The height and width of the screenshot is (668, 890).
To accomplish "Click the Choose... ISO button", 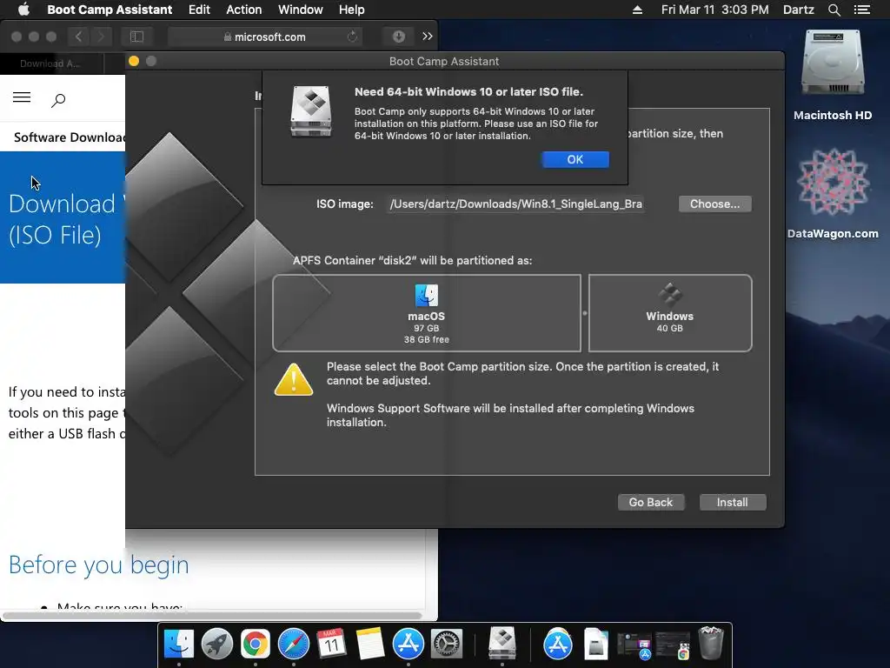I will pos(714,204).
